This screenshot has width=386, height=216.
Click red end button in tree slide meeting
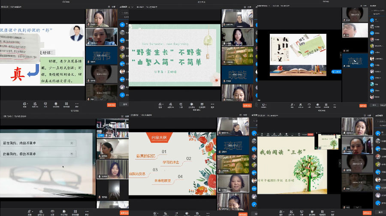point(366,212)
